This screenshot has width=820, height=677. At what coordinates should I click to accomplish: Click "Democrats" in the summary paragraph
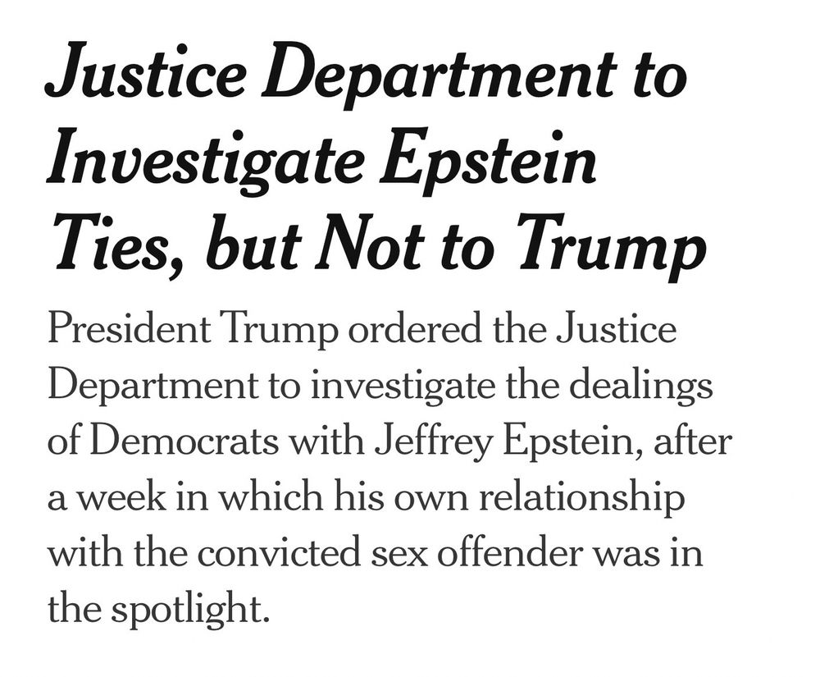(x=184, y=441)
